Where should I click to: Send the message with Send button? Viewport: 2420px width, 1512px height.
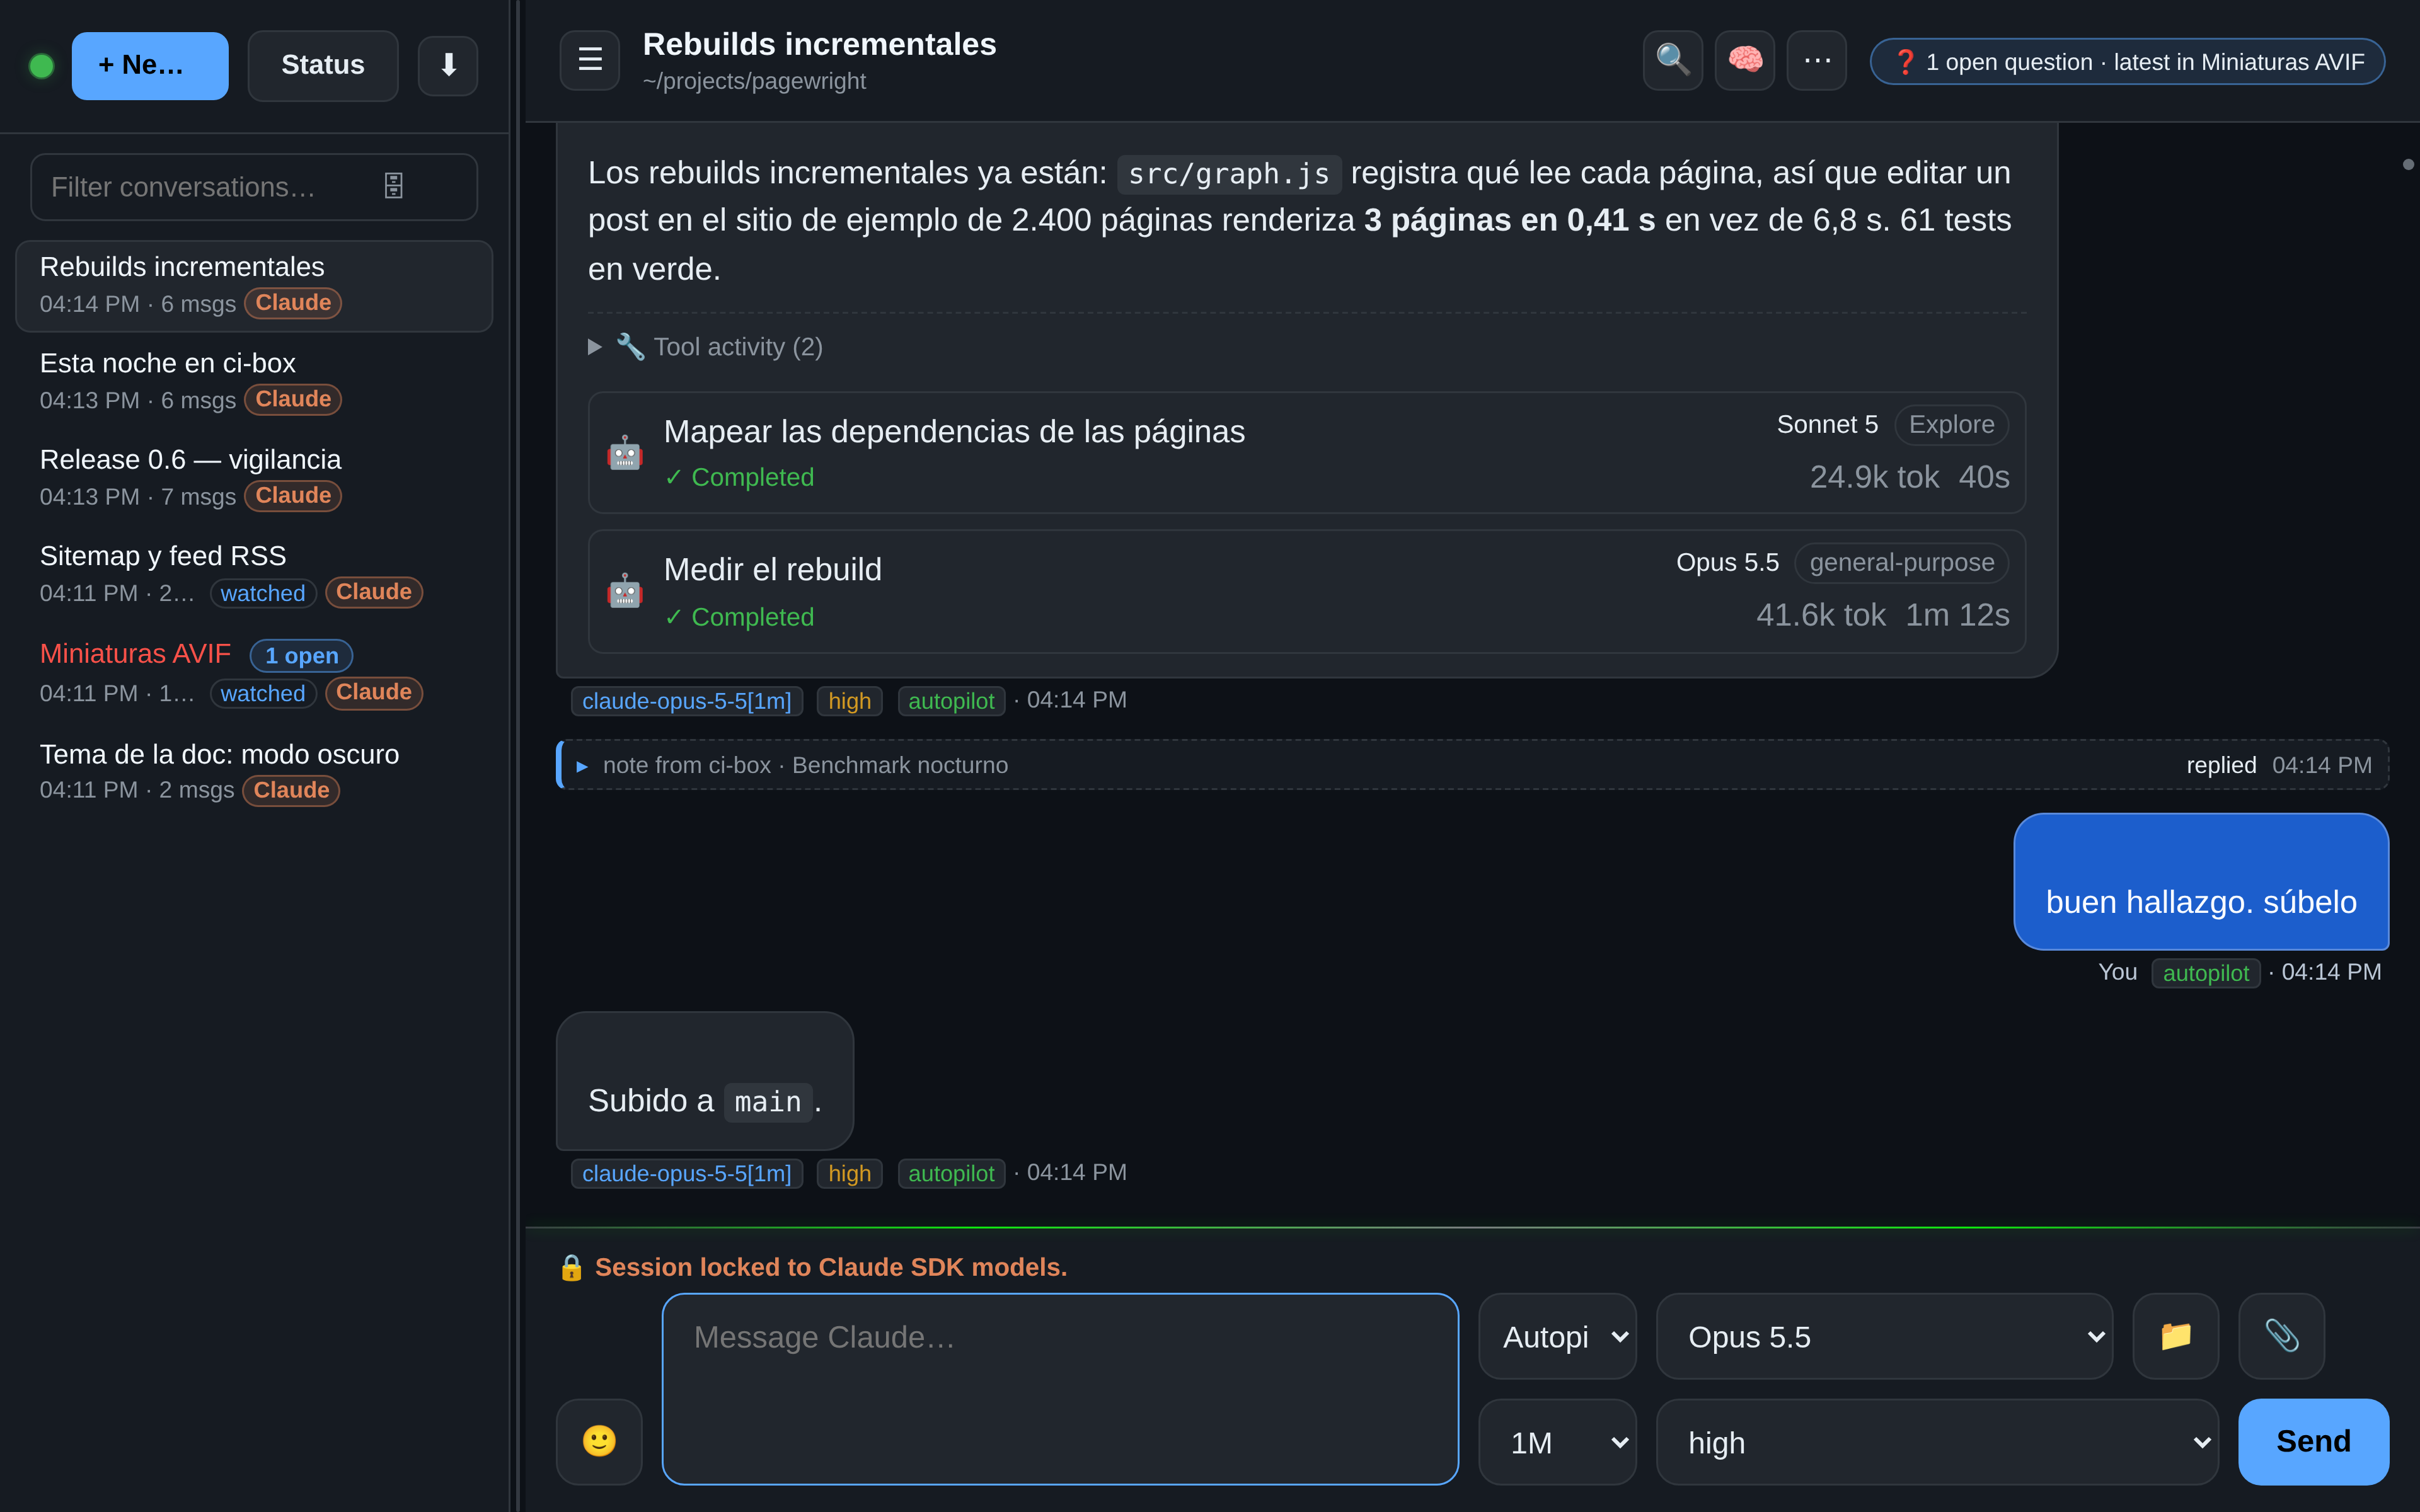tap(2314, 1441)
